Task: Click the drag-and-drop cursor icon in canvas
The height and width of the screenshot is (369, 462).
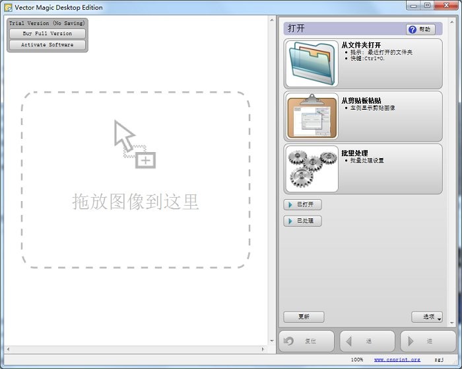Action: 135,144
